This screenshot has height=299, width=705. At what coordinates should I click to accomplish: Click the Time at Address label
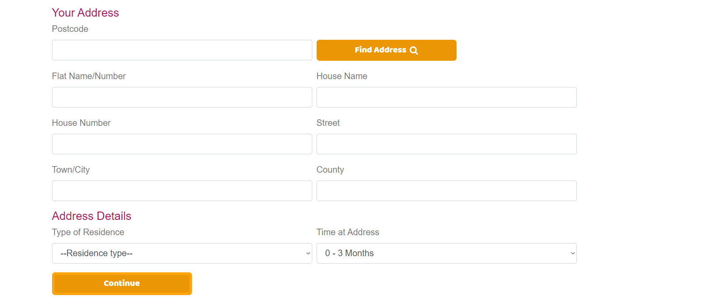tap(348, 232)
